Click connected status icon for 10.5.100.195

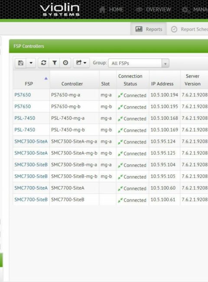[x=120, y=107]
